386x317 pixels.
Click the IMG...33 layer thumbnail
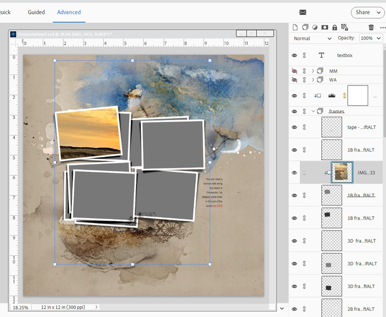342,173
